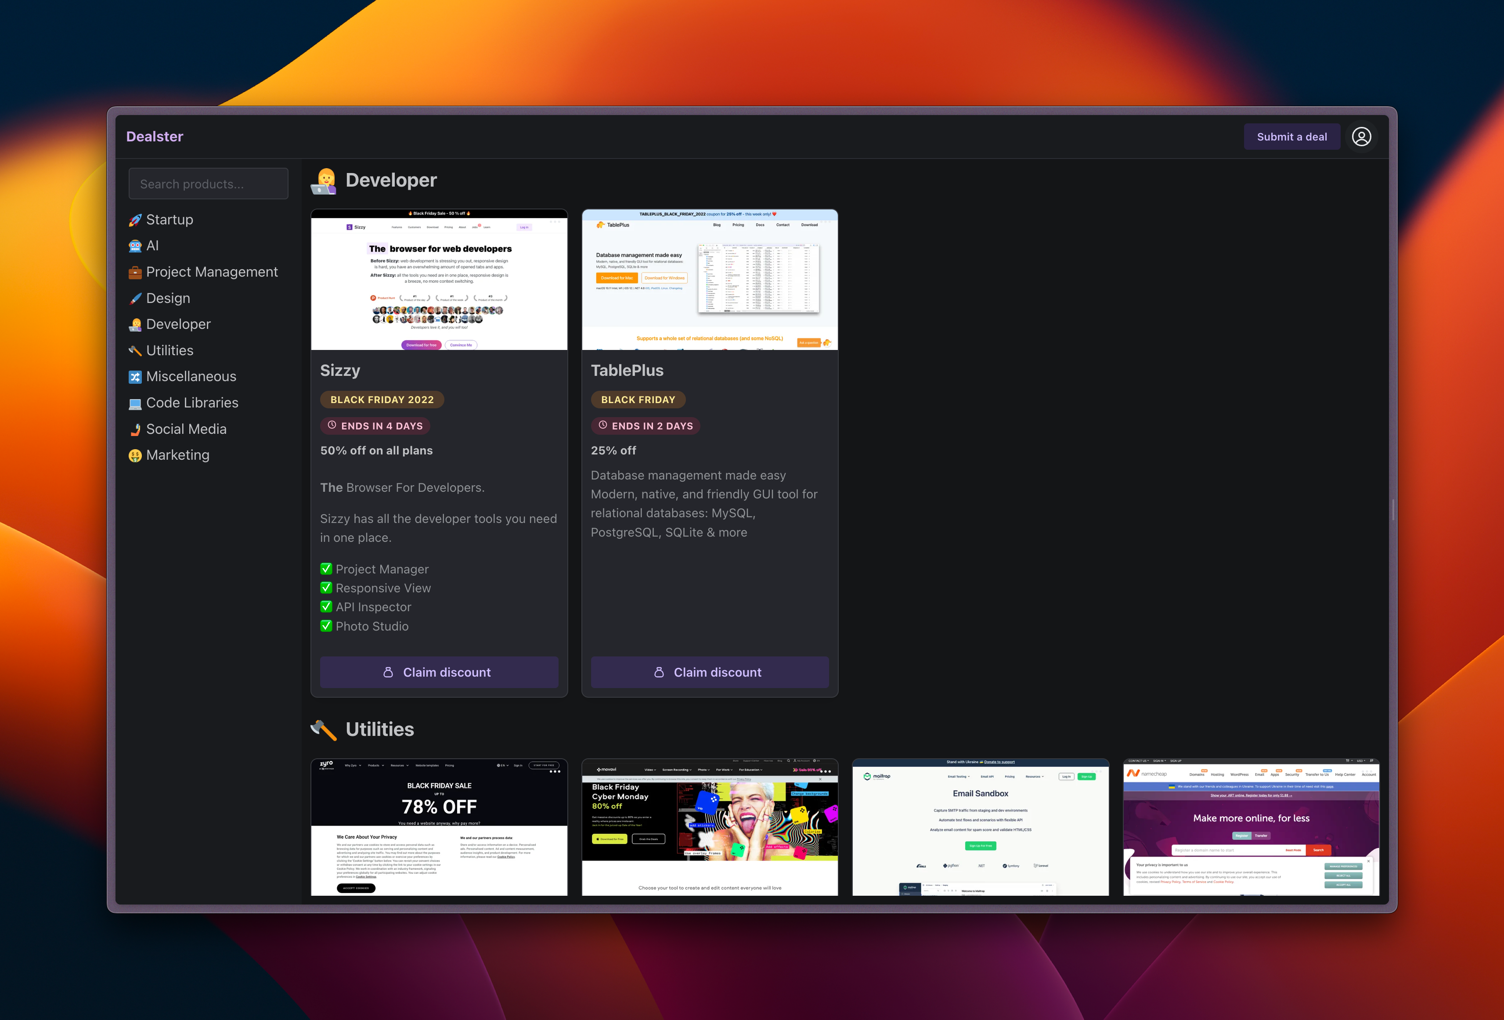This screenshot has height=1020, width=1504.
Task: Click the briefcase icon beside Project Management
Action: coord(135,273)
